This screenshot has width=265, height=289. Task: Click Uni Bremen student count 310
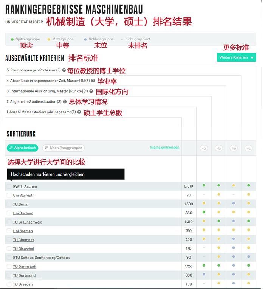(189, 231)
